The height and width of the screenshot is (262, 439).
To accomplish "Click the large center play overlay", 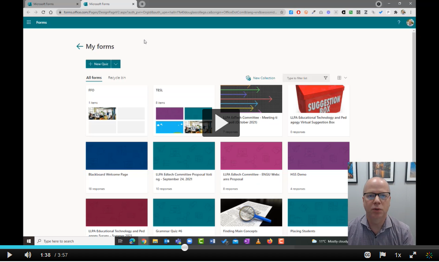I will (x=221, y=123).
